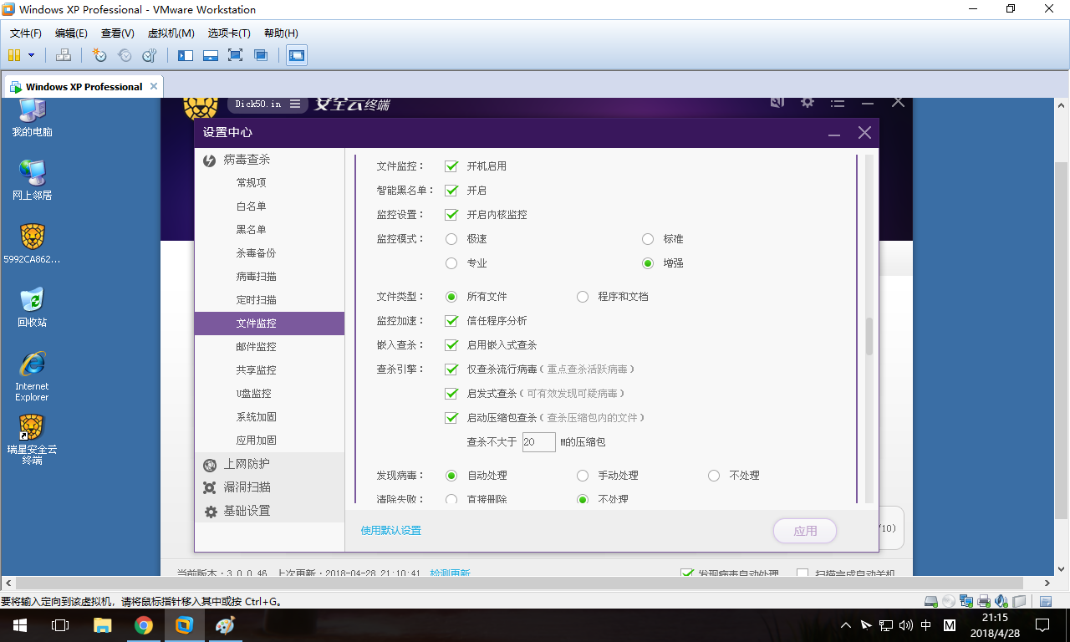Select 标准 monitoring mode
Image resolution: width=1070 pixels, height=642 pixels.
click(648, 239)
